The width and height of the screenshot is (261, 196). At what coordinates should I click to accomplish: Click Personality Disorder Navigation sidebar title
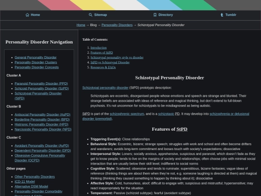click(39, 42)
